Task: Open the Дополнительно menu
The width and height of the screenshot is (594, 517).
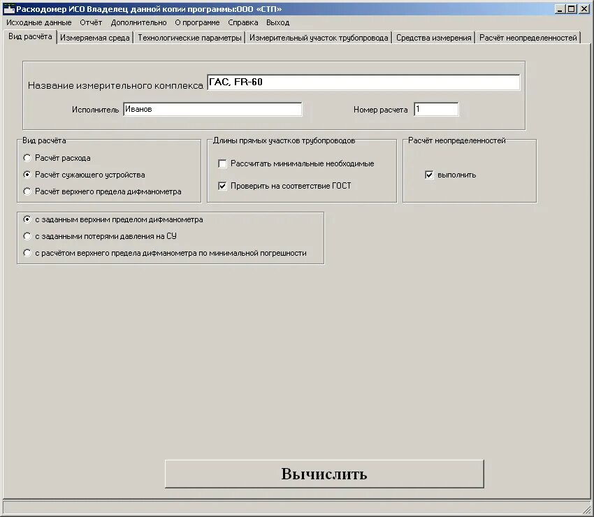Action: (138, 23)
